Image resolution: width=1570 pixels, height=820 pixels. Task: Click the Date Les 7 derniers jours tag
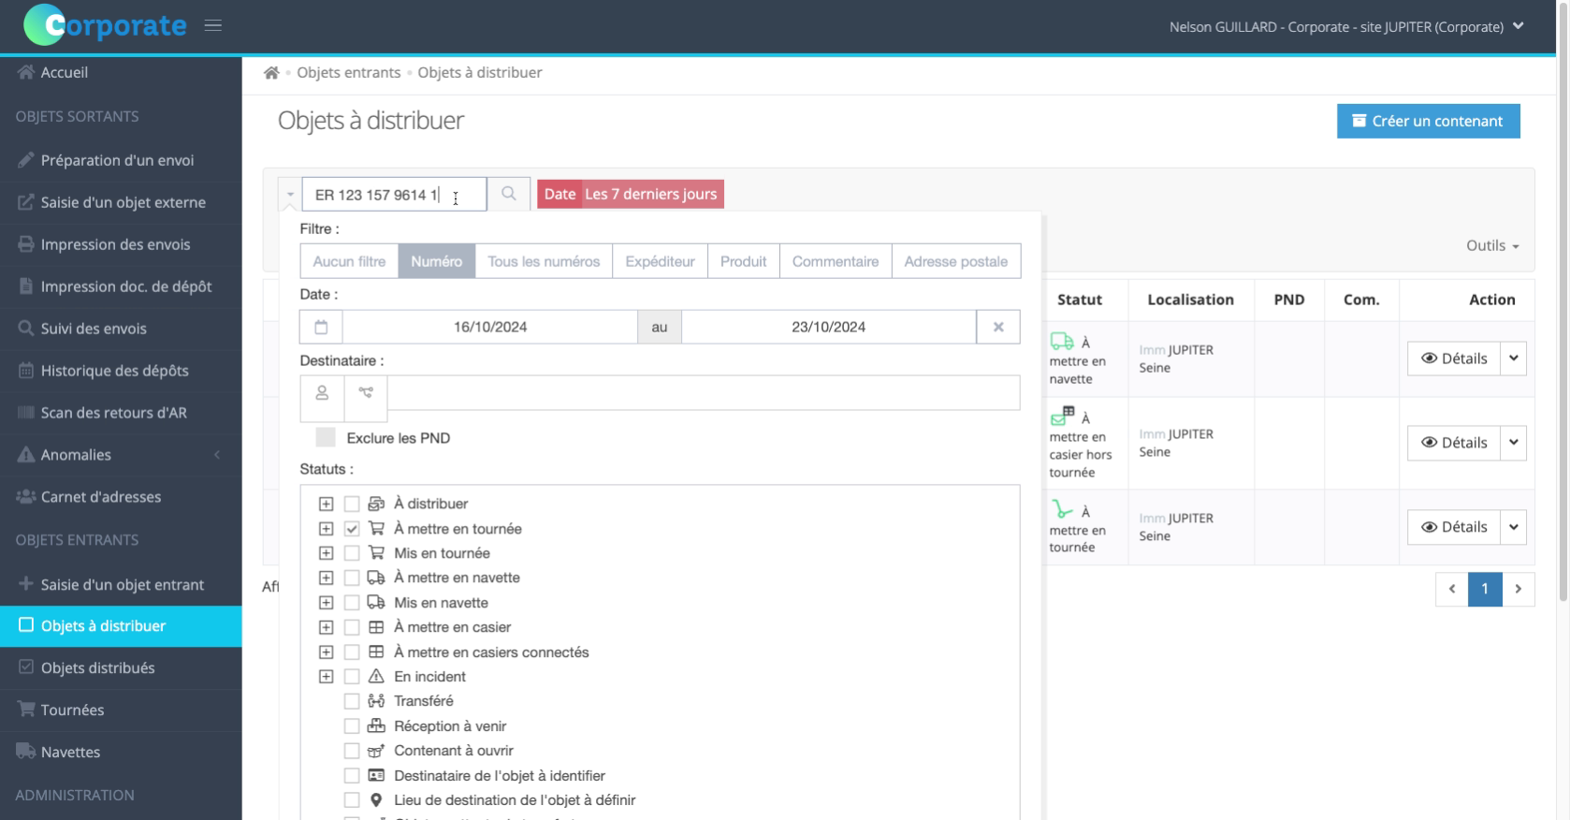[631, 194]
